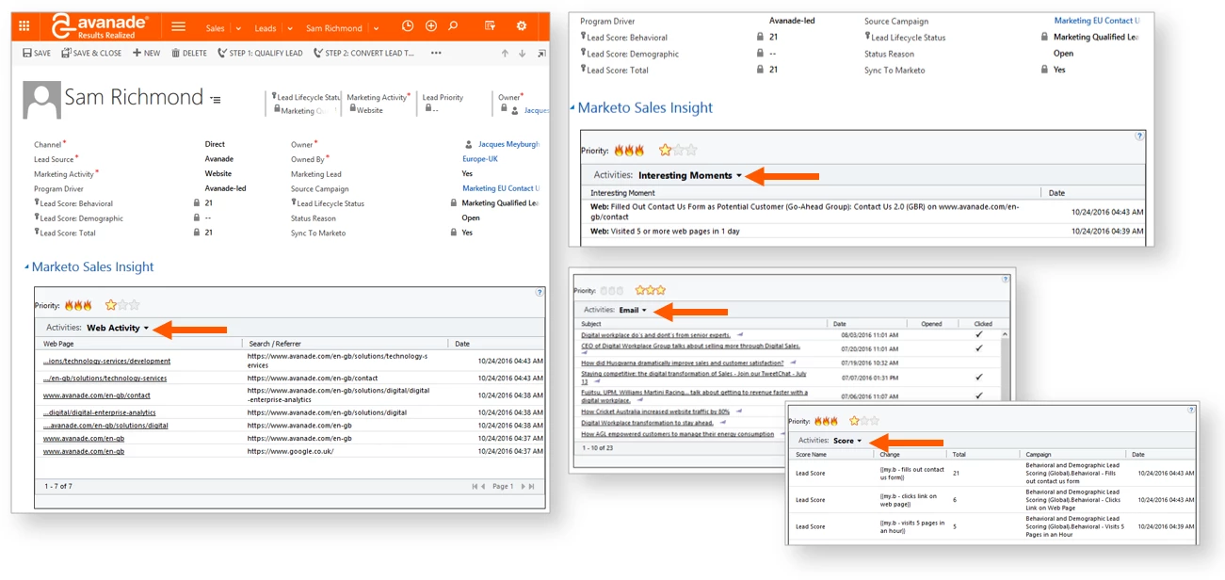The height and width of the screenshot is (580, 1225).
Task: Open www.avanade.com/en-gb/contact web page link
Action: pos(97,395)
